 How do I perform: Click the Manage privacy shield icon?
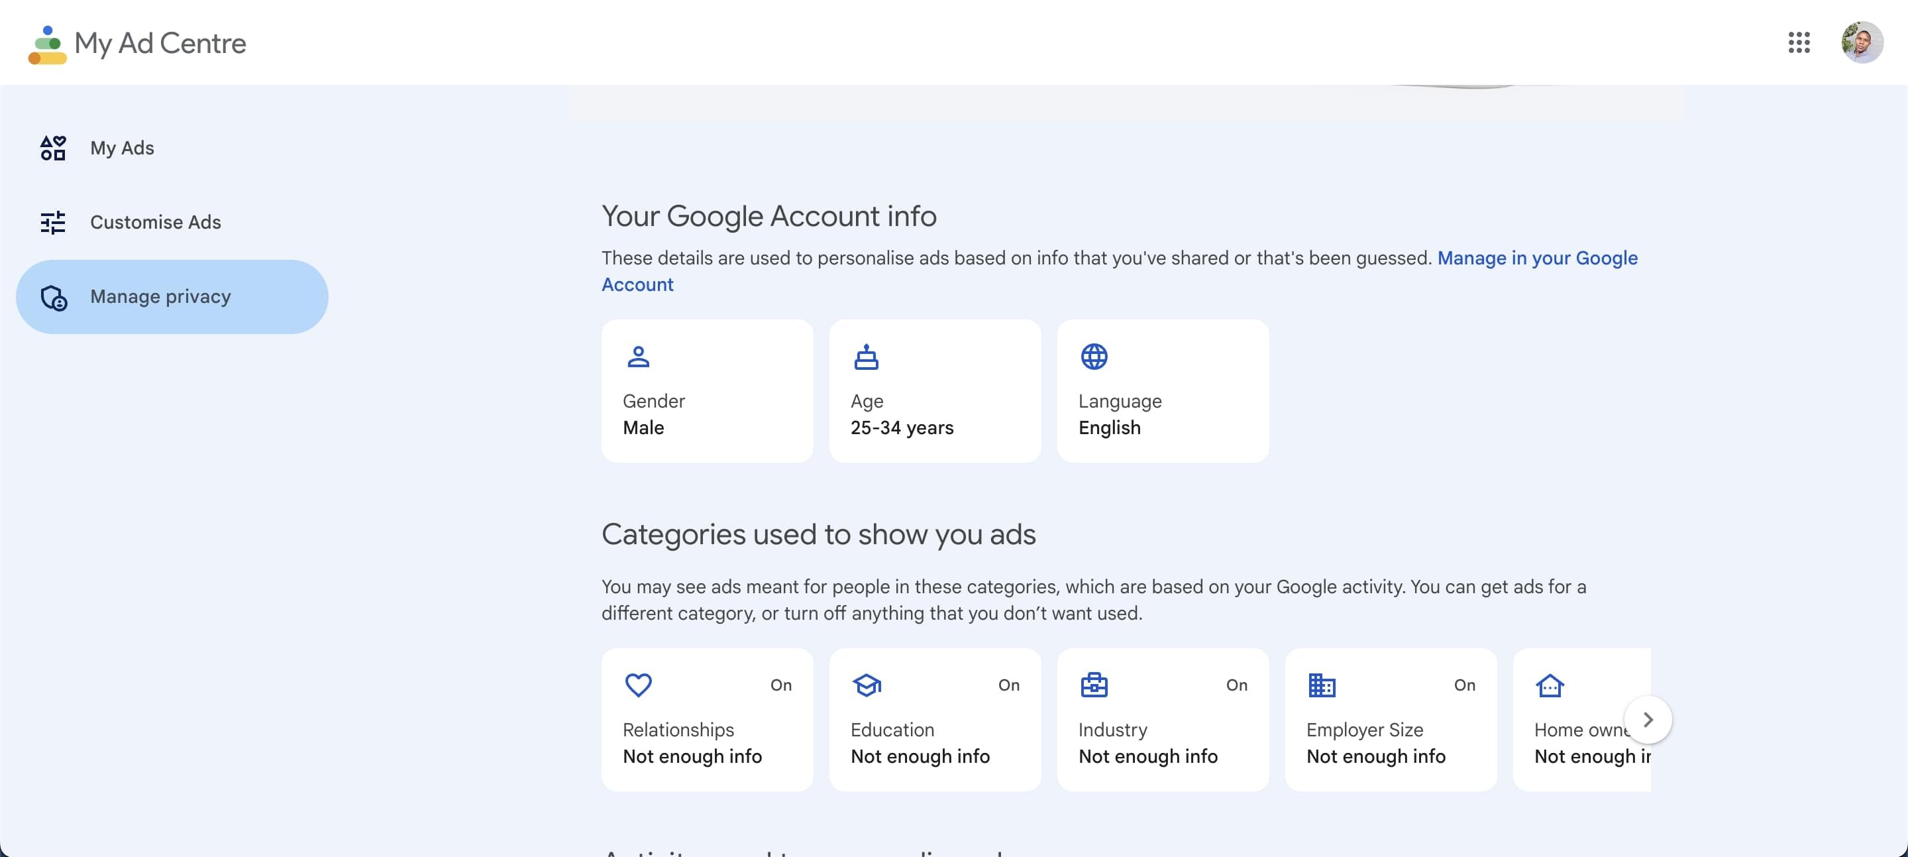tap(53, 297)
